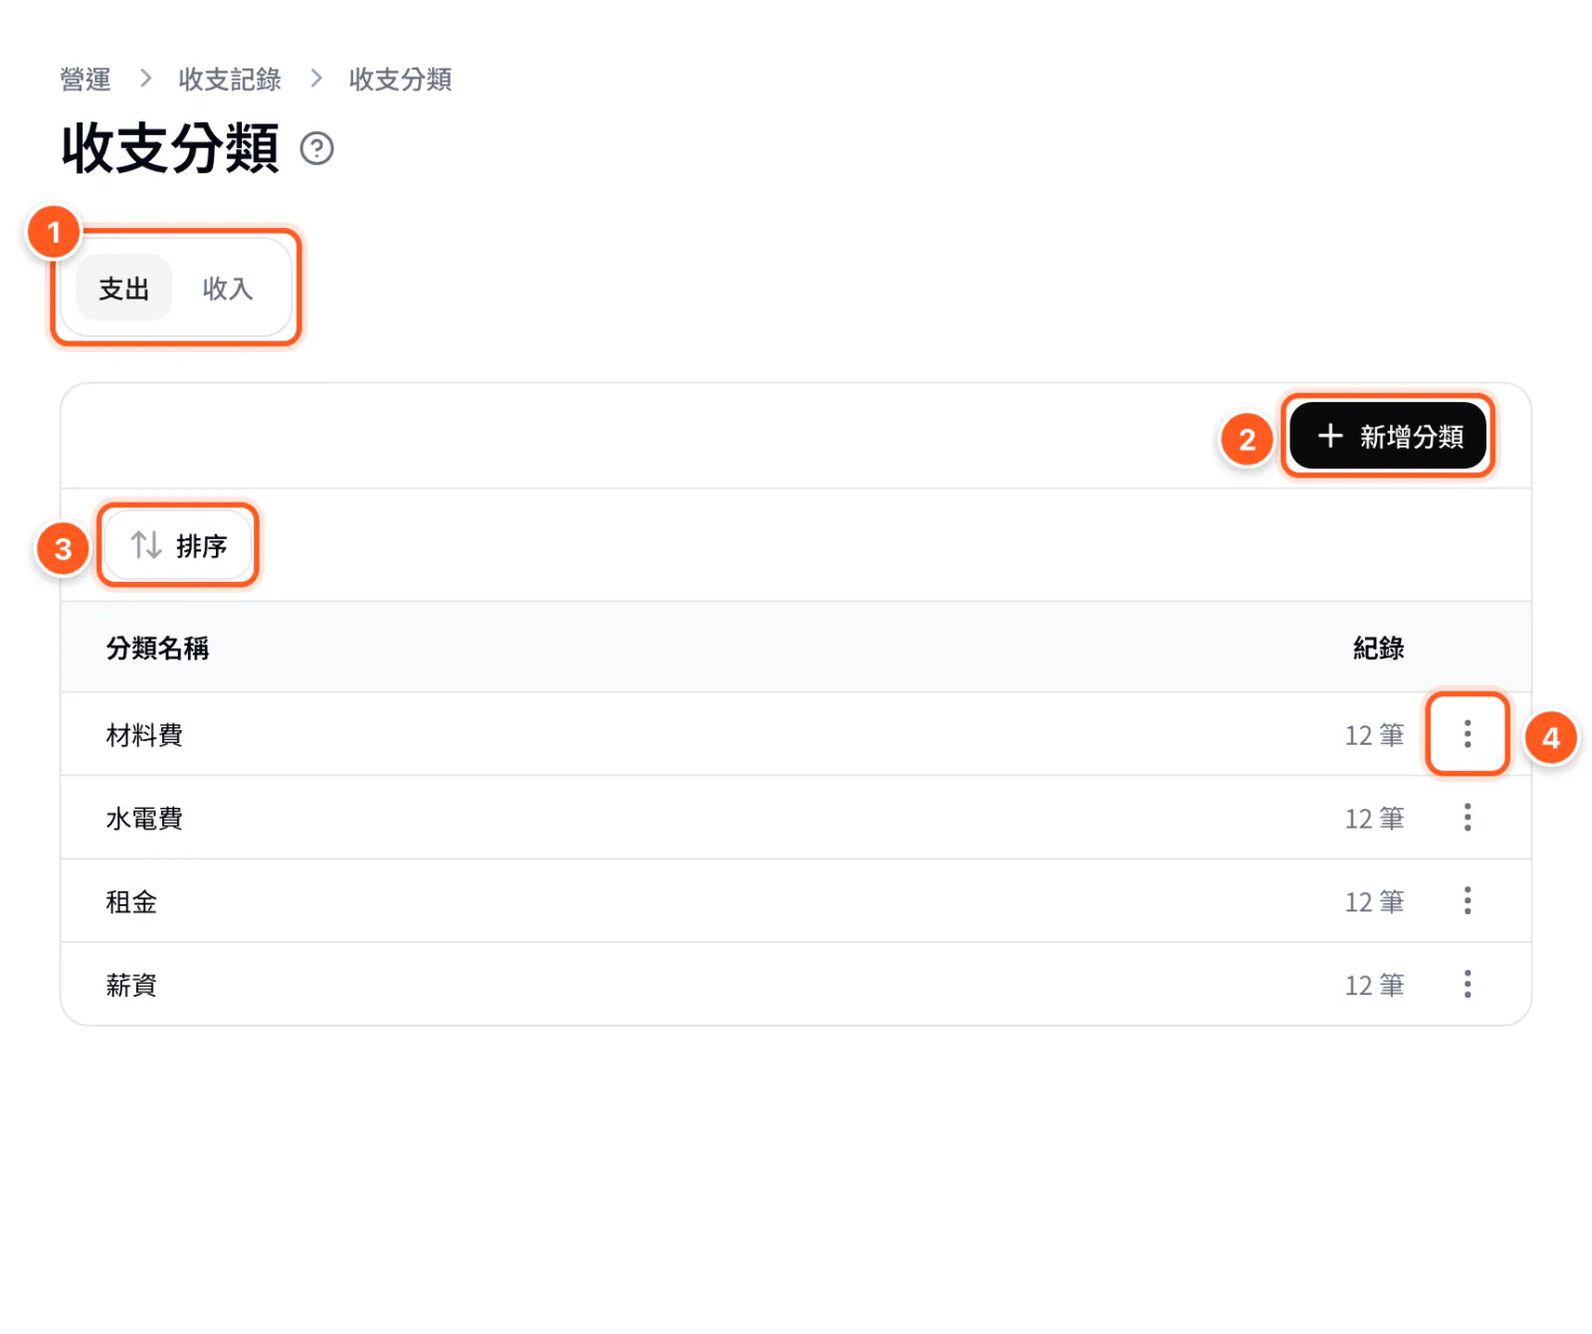Click the 排序 sort button
Screen dimensions: 1592x1334
pyautogui.click(x=178, y=545)
